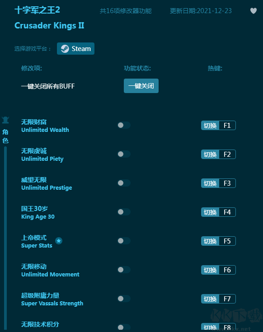Select the Steam platform button
Viewport: 263px width, 332px height.
(75, 49)
